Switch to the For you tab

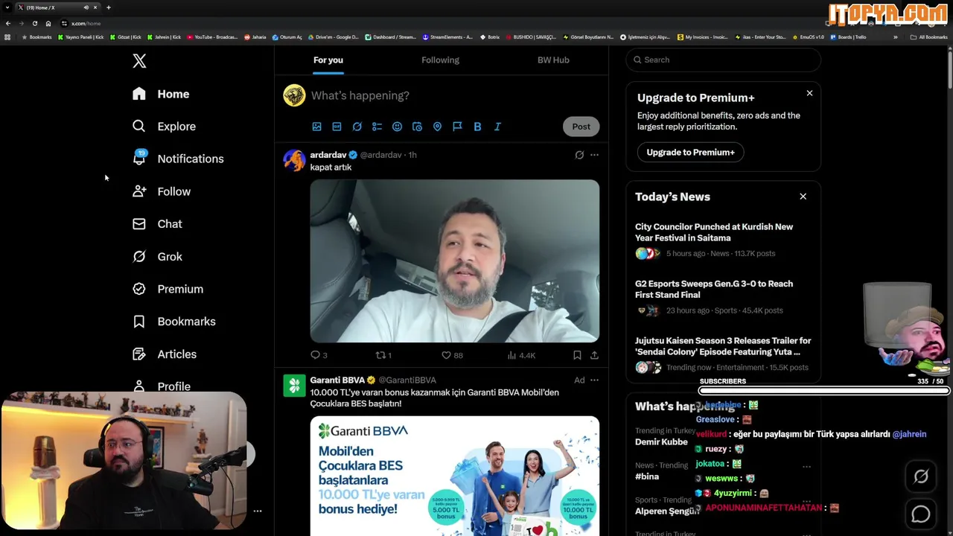coord(328,60)
